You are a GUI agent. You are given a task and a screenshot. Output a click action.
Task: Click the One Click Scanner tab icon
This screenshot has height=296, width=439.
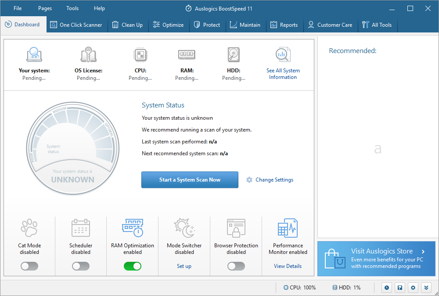[x=53, y=25]
